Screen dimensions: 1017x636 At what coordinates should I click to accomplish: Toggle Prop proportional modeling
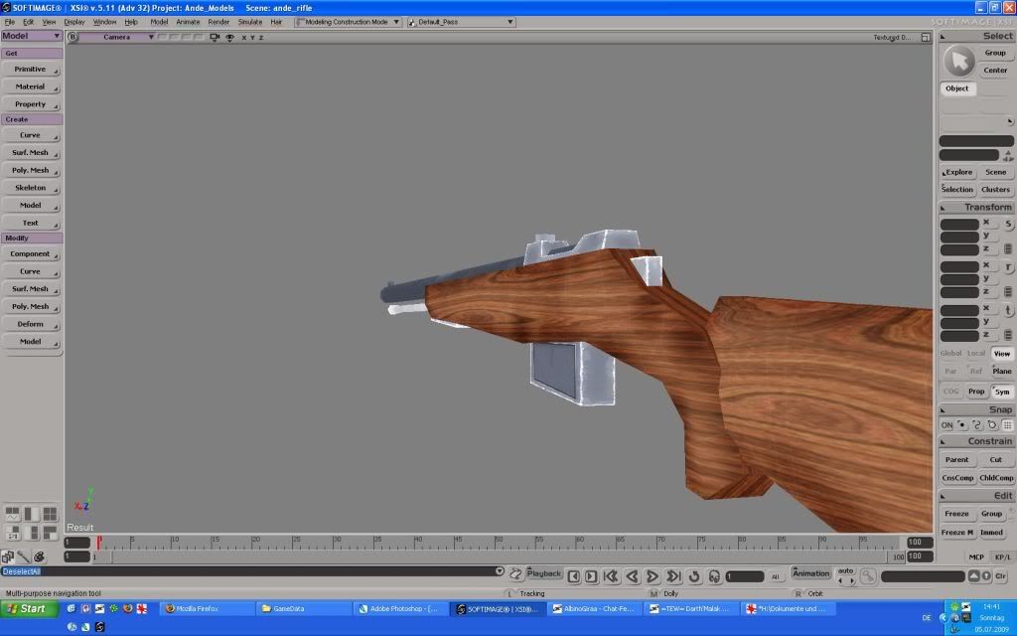976,392
